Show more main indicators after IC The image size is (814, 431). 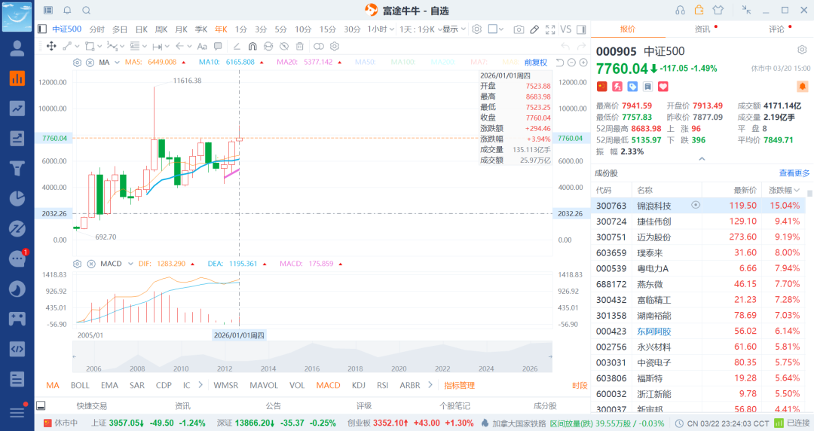(x=200, y=385)
